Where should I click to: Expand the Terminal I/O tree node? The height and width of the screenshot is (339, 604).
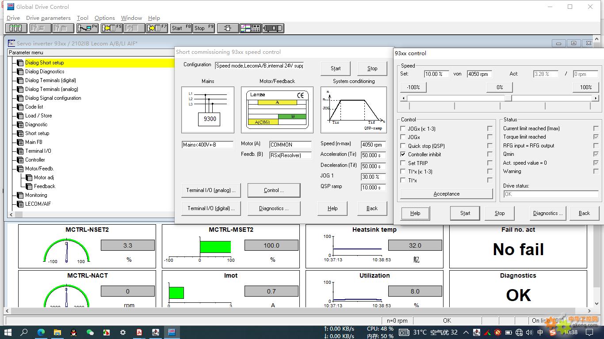click(20, 151)
